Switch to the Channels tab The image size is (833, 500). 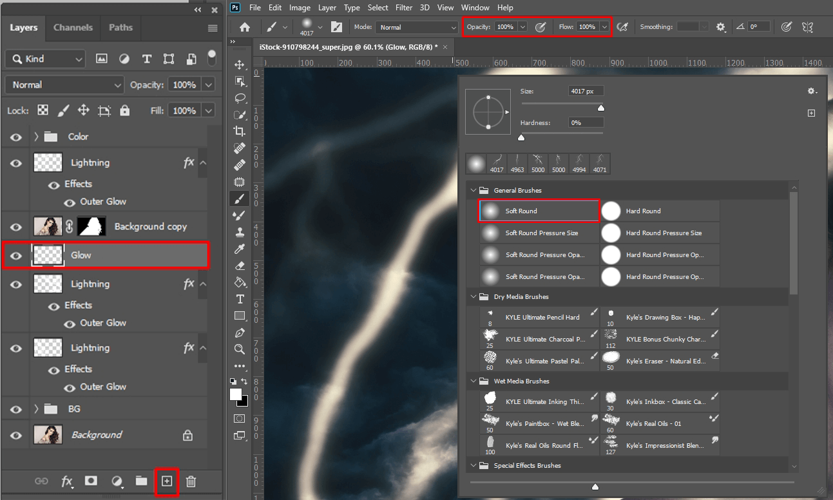point(73,28)
